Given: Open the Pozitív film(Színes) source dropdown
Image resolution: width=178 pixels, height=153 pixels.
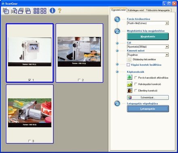Looking at the screenshot, I should pyautogui.click(x=148, y=23).
